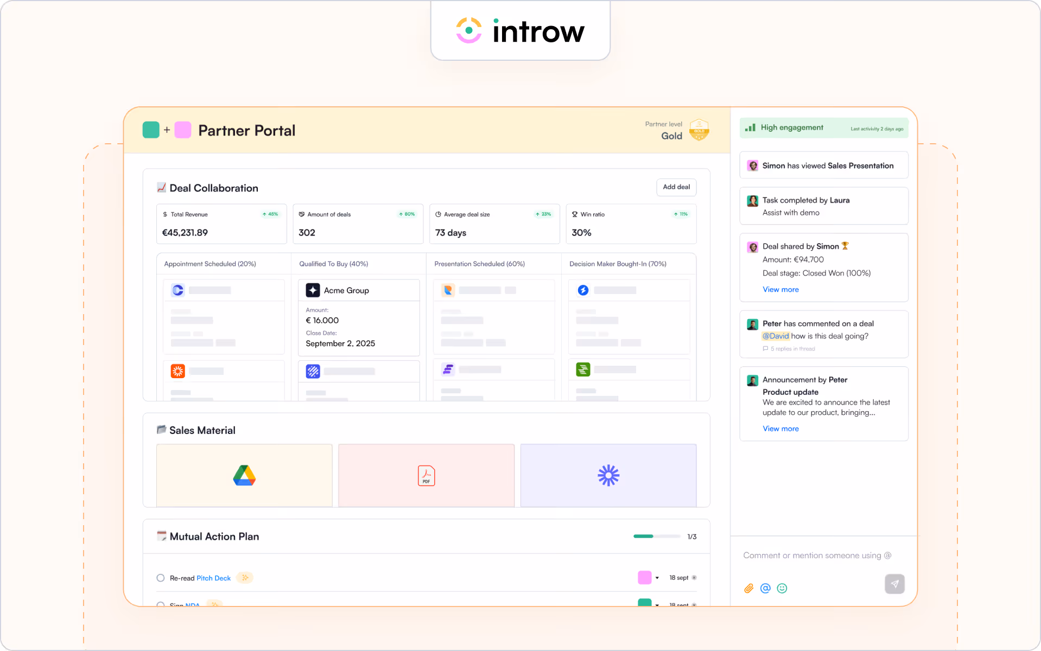The width and height of the screenshot is (1041, 651).
Task: Click the blue C logo deal icon
Action: pyautogui.click(x=177, y=290)
